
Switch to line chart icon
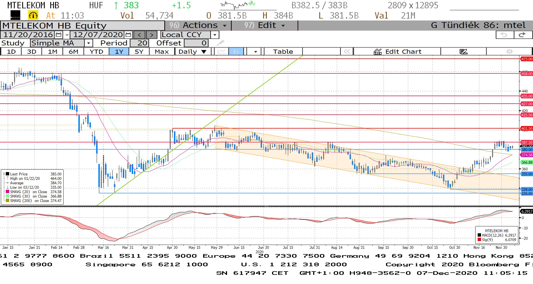(x=221, y=52)
